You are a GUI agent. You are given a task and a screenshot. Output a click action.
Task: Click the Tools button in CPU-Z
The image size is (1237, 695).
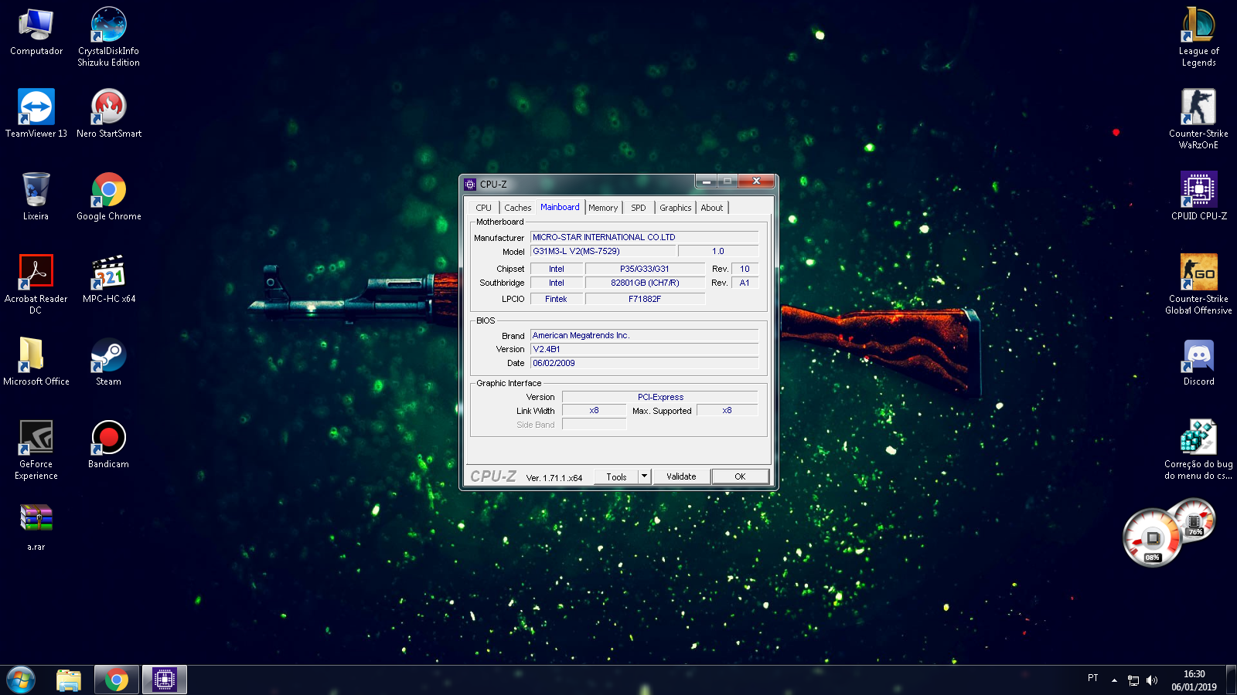[616, 476]
